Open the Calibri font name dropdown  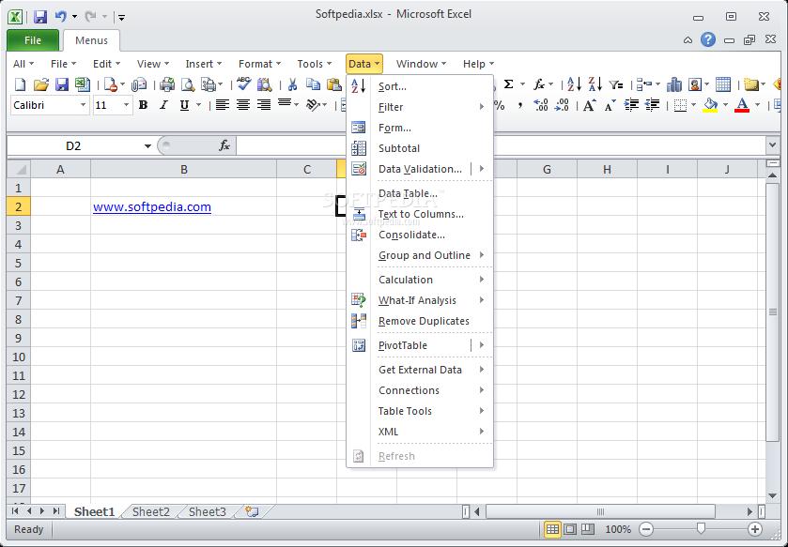(83, 105)
